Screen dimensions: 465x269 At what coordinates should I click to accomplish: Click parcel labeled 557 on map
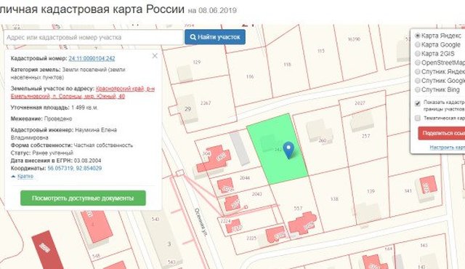[298, 208]
